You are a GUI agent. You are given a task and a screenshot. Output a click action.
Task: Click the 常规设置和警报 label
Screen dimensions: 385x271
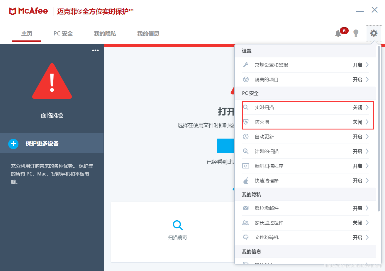pyautogui.click(x=271, y=65)
